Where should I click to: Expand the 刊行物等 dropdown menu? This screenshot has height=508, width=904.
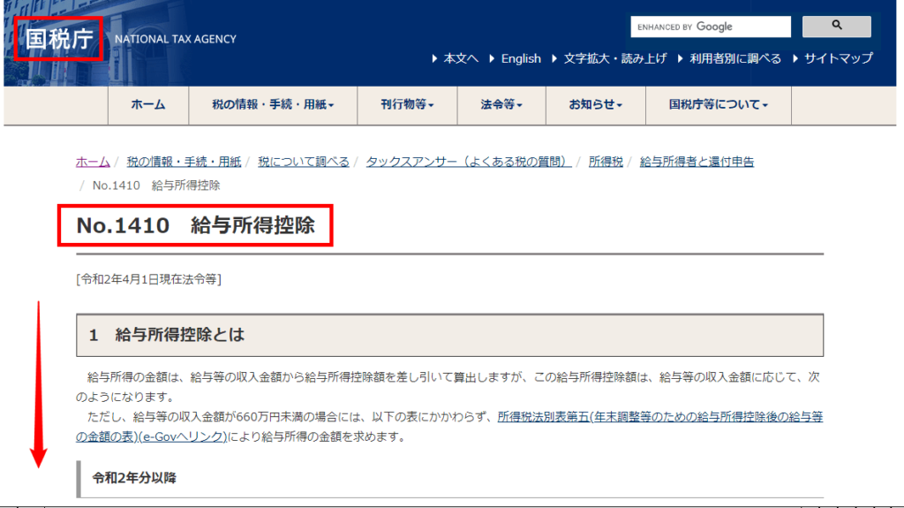(407, 105)
